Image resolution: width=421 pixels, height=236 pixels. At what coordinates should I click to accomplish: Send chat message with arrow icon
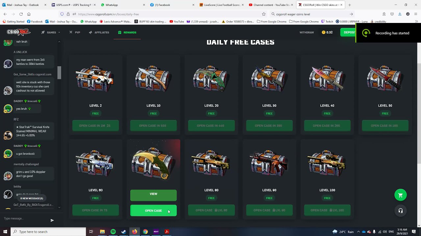click(x=52, y=220)
